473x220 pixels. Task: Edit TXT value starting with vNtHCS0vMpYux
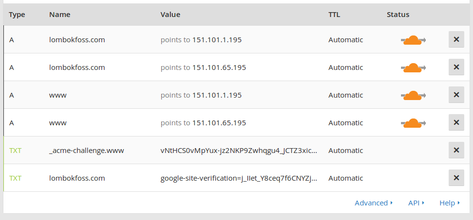coord(239,151)
